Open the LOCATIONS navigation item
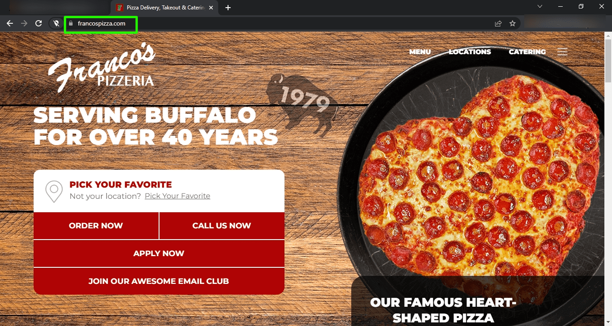612x326 pixels. coord(470,52)
